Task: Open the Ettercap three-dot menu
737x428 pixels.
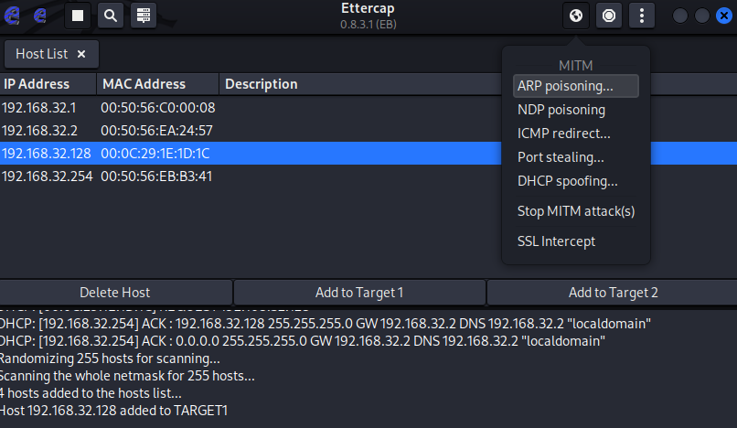Action: (642, 16)
